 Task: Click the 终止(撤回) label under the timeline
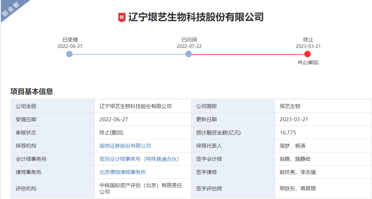308,63
